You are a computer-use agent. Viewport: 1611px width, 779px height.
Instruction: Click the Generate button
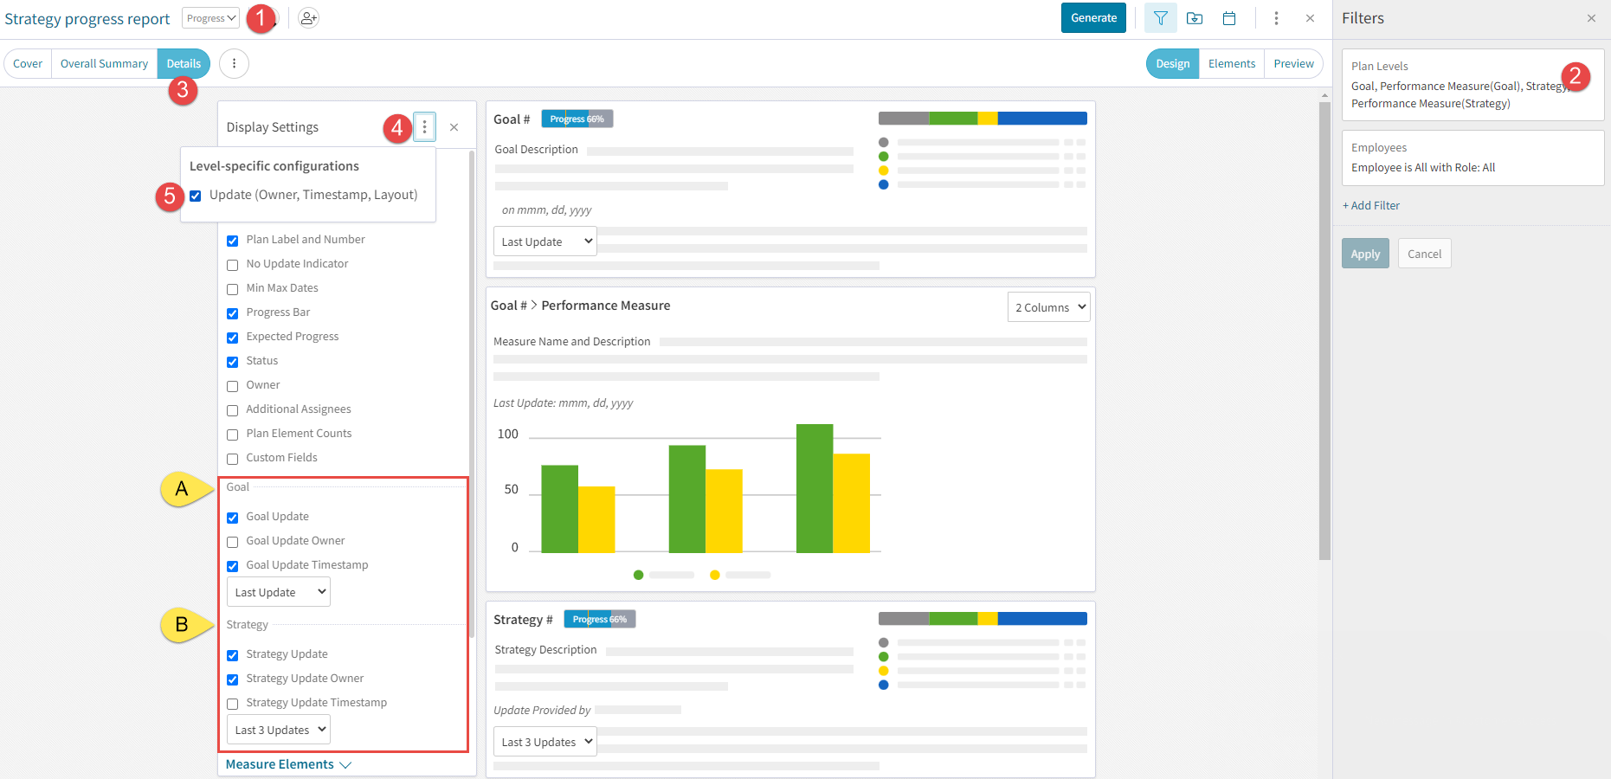pos(1092,17)
